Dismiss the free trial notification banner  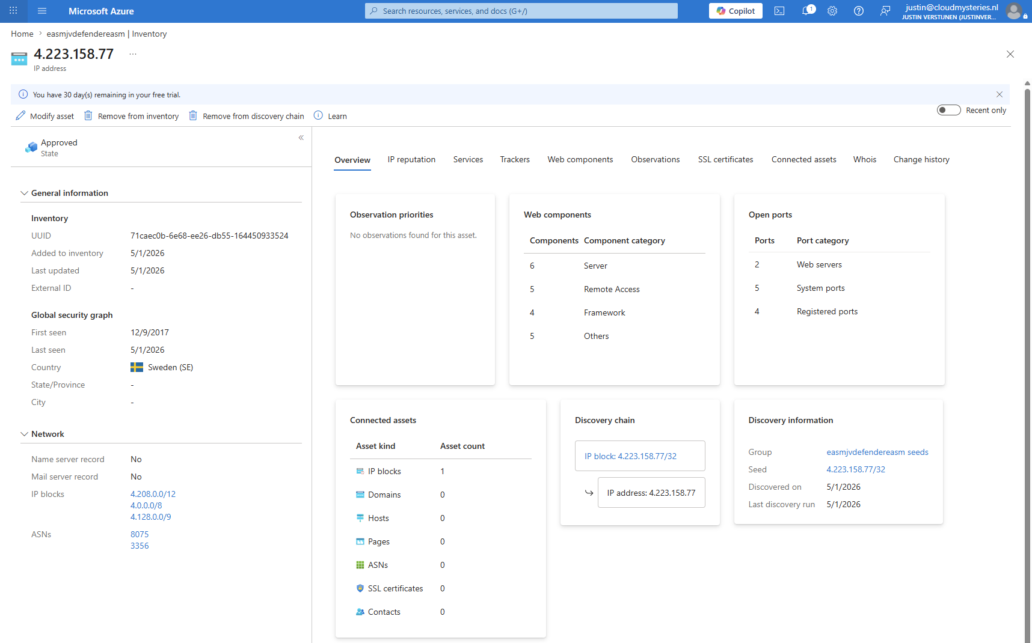[x=1000, y=94]
